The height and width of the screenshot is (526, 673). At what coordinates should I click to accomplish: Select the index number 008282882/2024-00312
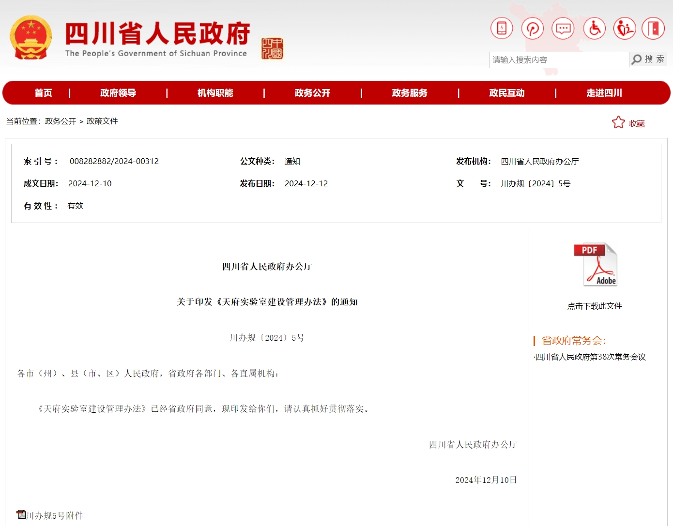click(114, 161)
